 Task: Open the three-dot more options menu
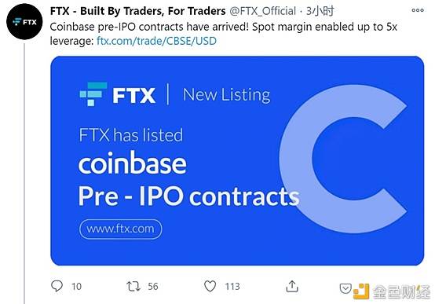click(x=418, y=10)
